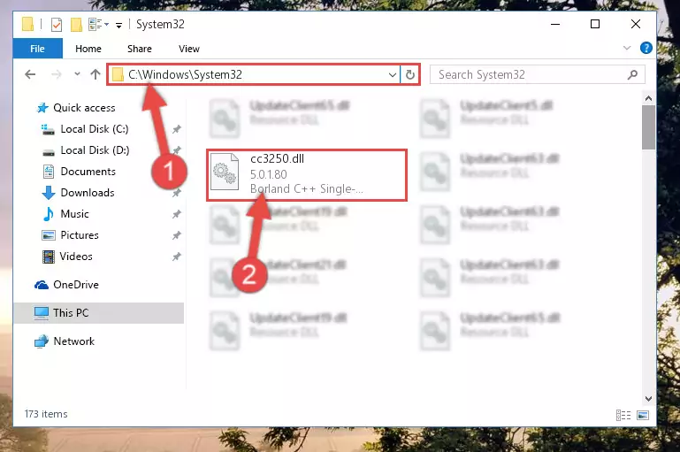Viewport: 680px width, 452px height.
Task: Refresh the System32 folder view
Action: (409, 75)
